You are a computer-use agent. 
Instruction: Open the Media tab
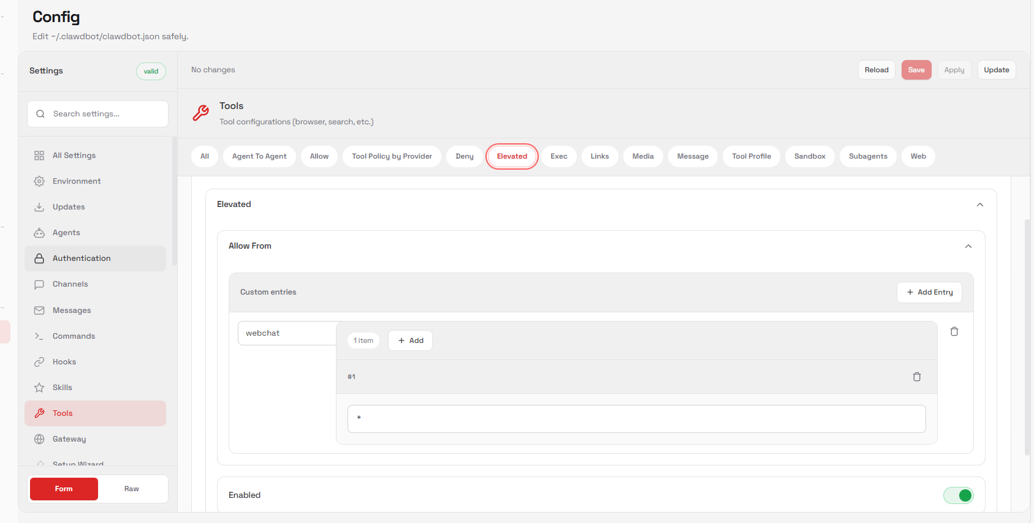coord(643,156)
